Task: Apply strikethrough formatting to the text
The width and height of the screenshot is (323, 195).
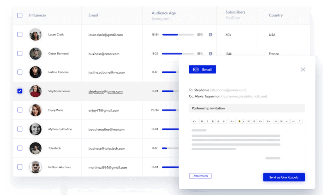Action: [218, 121]
